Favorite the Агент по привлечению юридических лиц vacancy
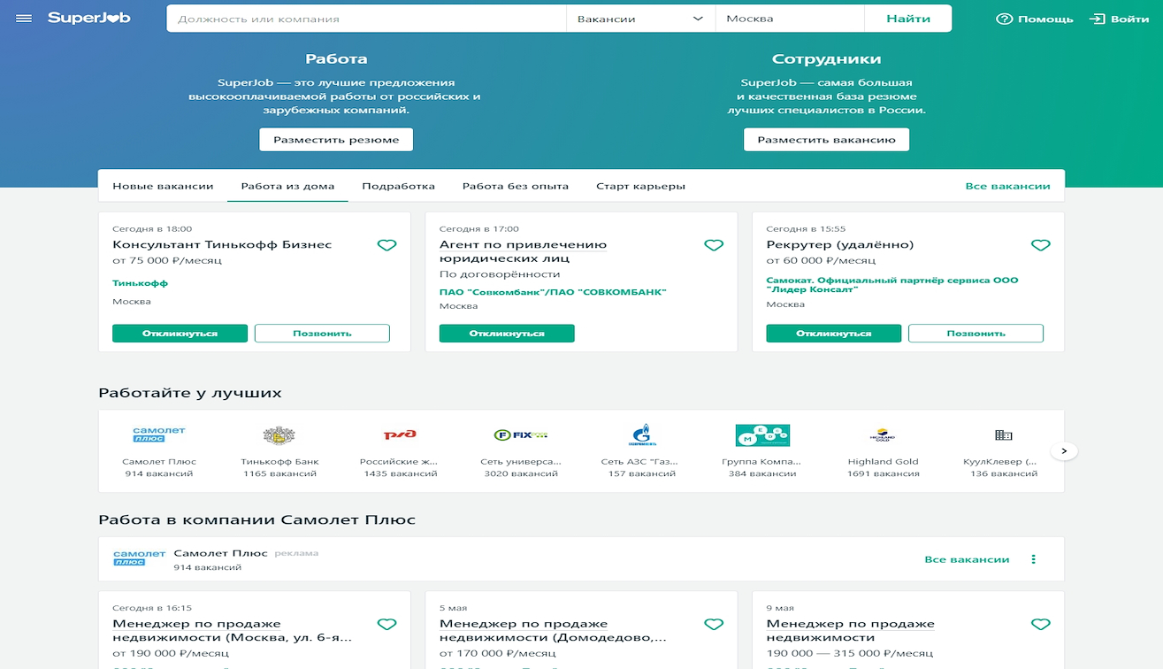 714,245
